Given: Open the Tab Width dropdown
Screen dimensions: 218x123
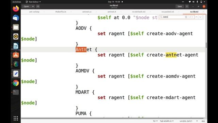Looking at the screenshot, I should pos(167,121).
